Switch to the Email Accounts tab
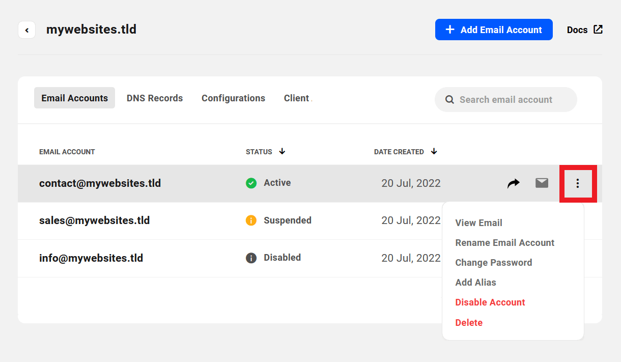 click(74, 98)
